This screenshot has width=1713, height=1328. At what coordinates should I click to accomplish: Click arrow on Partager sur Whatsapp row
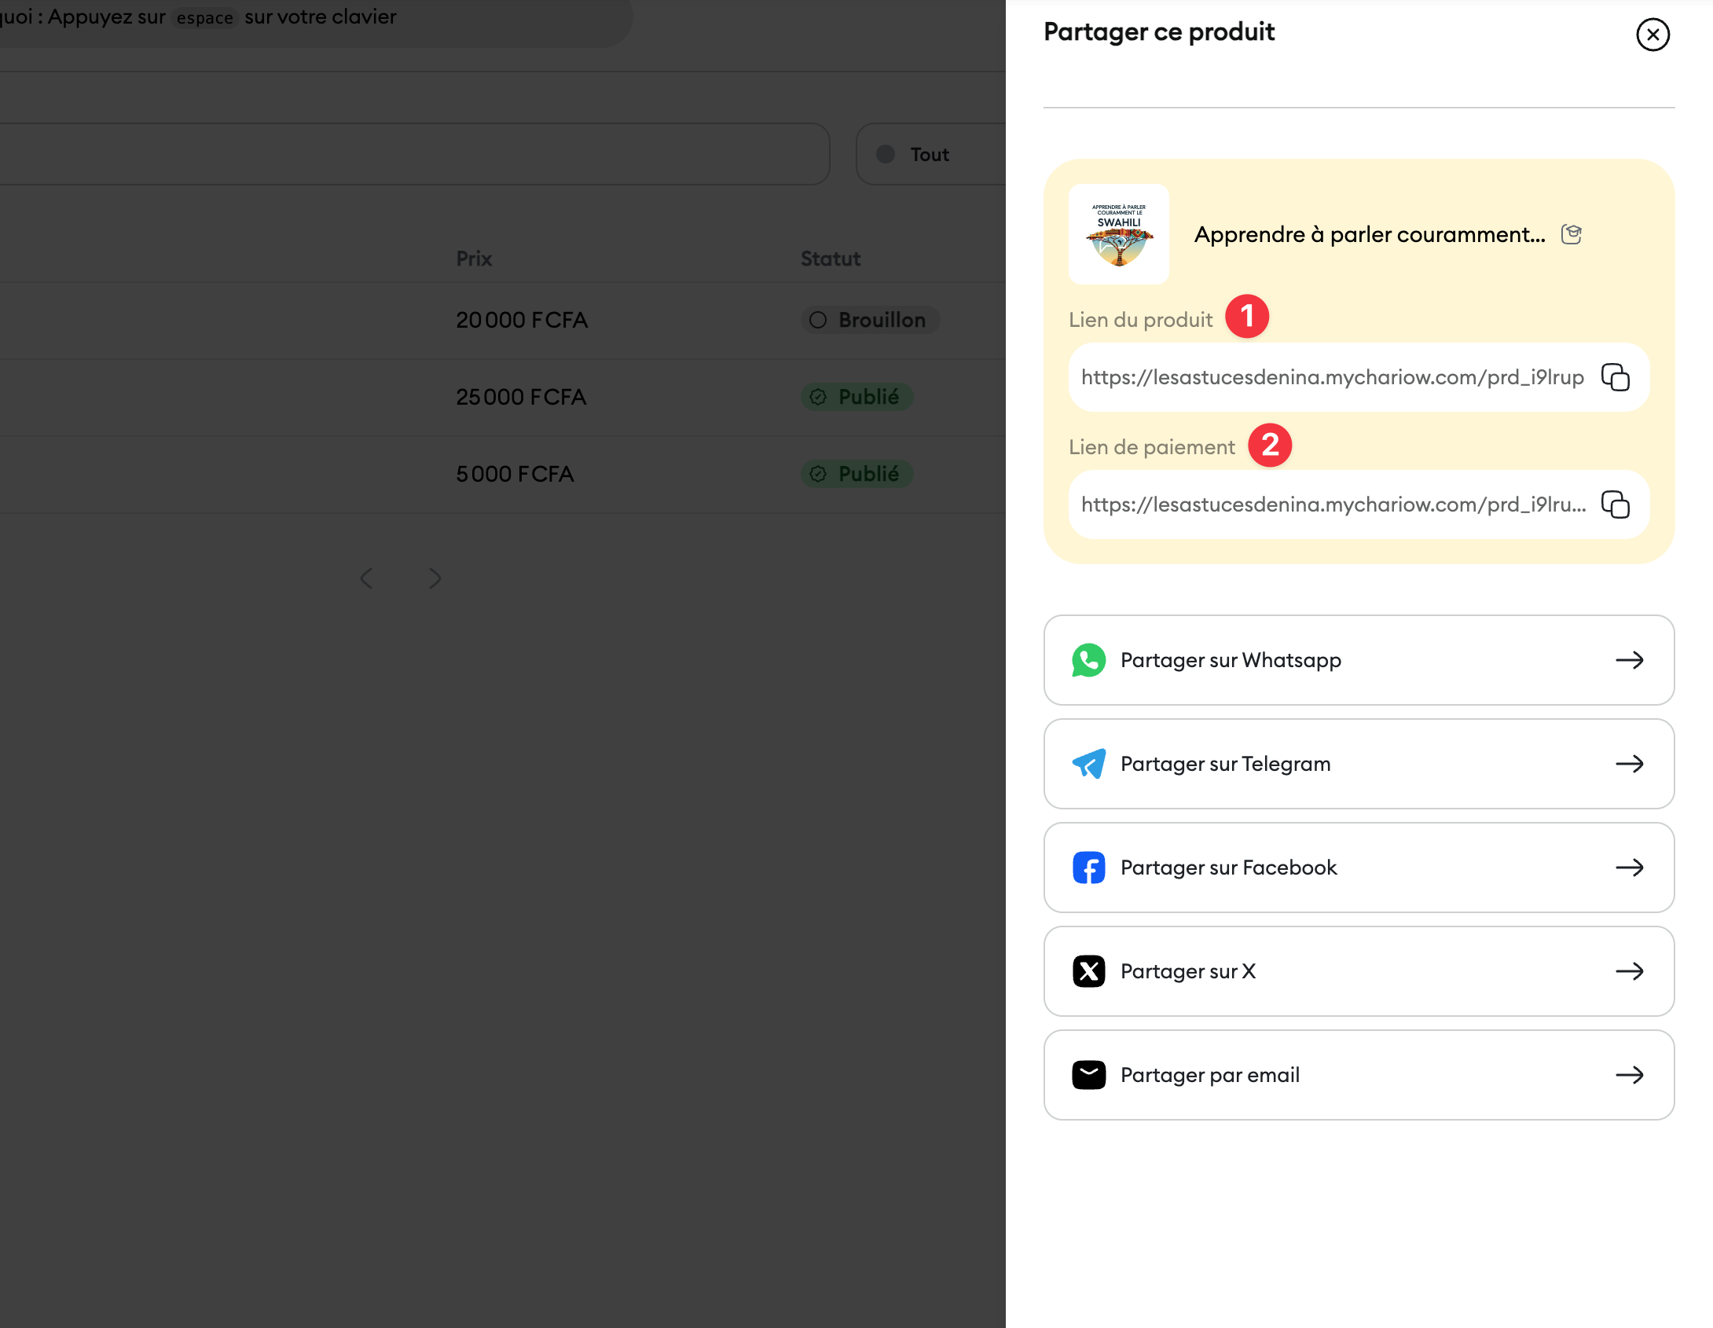click(x=1630, y=660)
